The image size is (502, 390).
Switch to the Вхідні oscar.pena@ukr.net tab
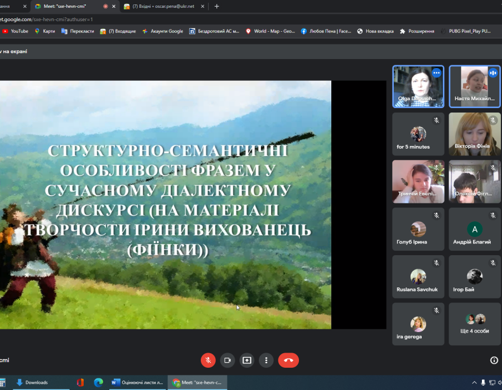(161, 7)
